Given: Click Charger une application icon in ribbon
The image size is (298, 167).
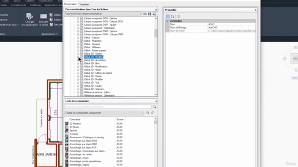Looking at the screenshot, I should click(29, 17).
